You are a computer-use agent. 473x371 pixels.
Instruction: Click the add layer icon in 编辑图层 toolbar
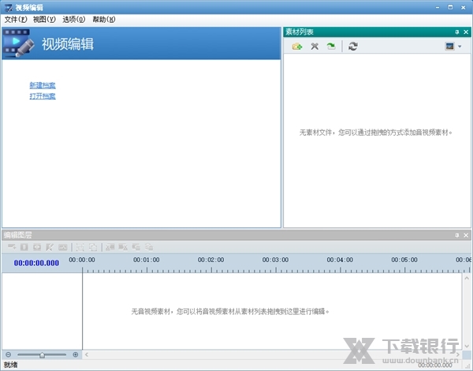pyautogui.click(x=12, y=247)
